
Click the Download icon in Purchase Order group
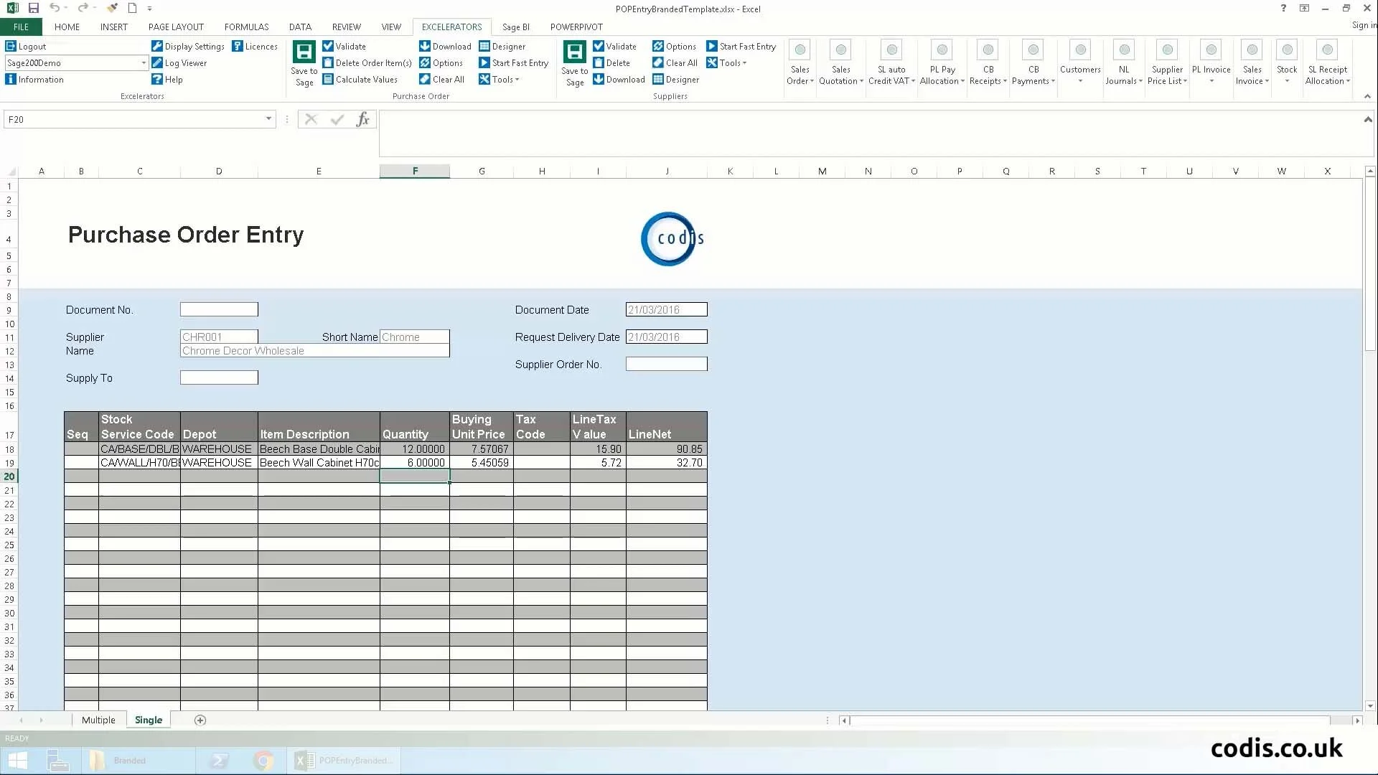[x=423, y=46]
